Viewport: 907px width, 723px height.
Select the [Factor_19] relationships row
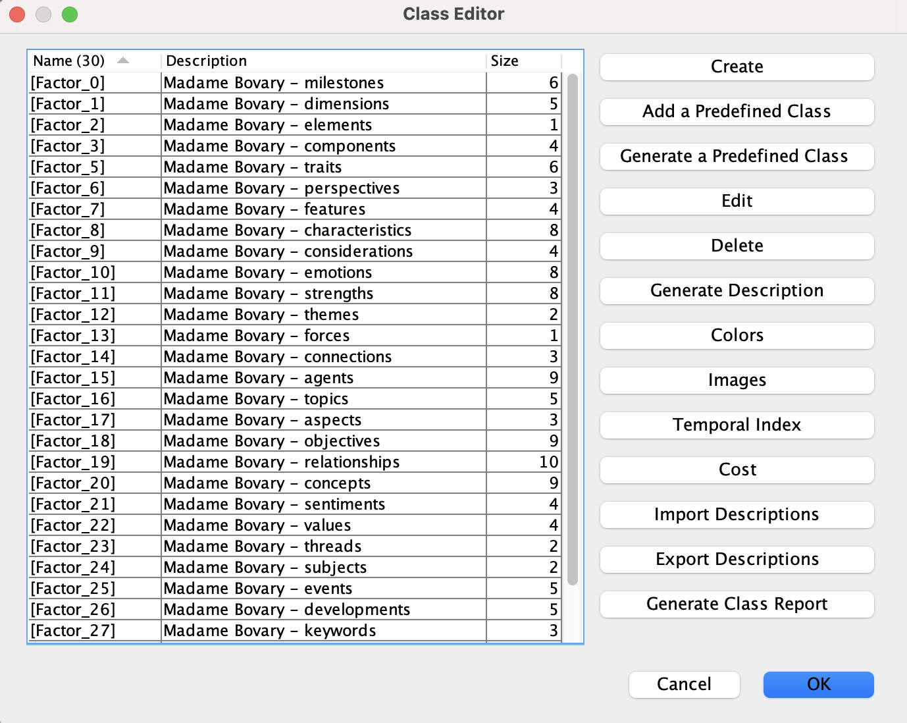pyautogui.click(x=295, y=462)
